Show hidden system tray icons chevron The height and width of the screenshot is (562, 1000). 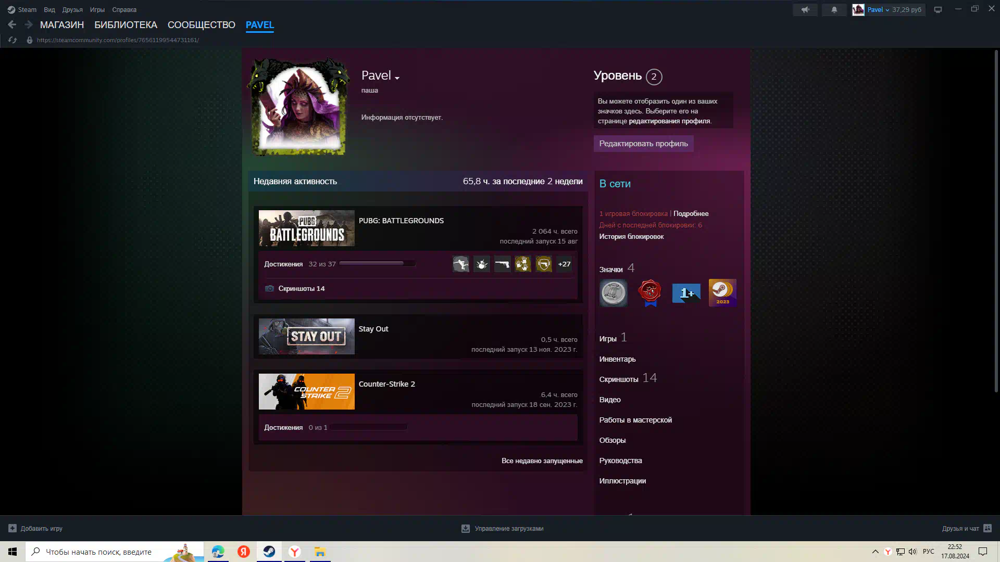click(x=876, y=552)
